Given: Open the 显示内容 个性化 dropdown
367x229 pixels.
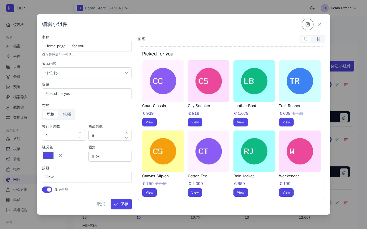Looking at the screenshot, I should coord(87,73).
